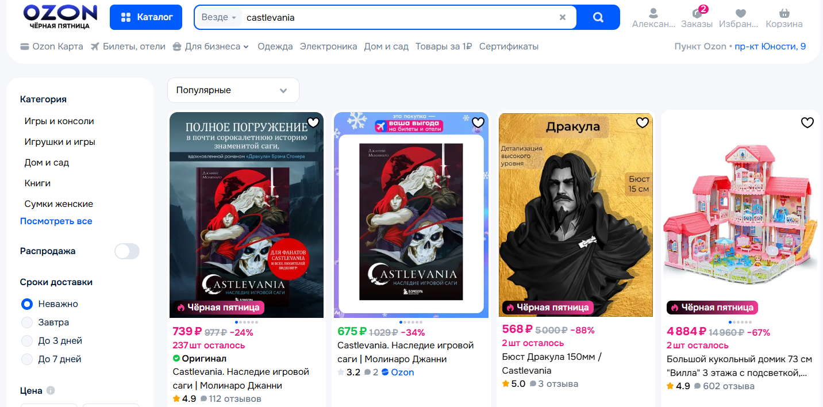Open the Избранное heart icon in header
This screenshot has height=407, width=823.
coord(741,13)
